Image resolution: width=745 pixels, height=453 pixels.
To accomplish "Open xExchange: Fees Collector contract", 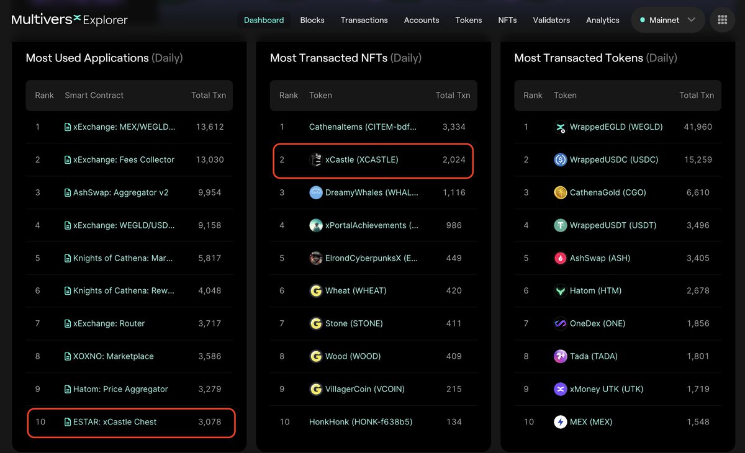I will point(124,160).
